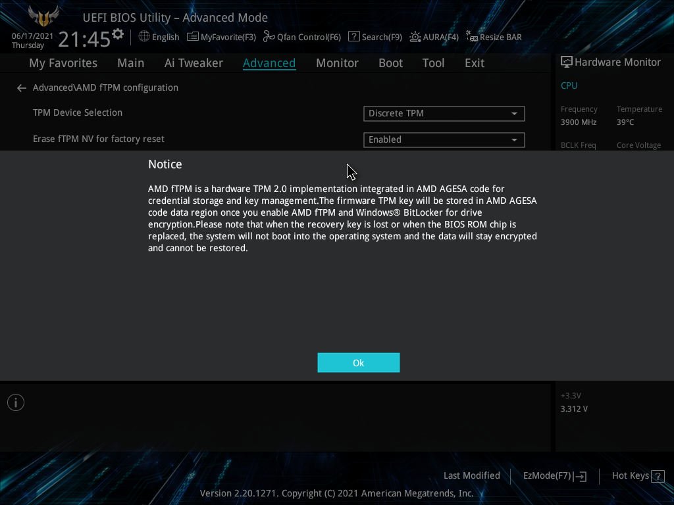Click the Temperature label in Hardware Monitor
The height and width of the screenshot is (505, 674).
(639, 109)
